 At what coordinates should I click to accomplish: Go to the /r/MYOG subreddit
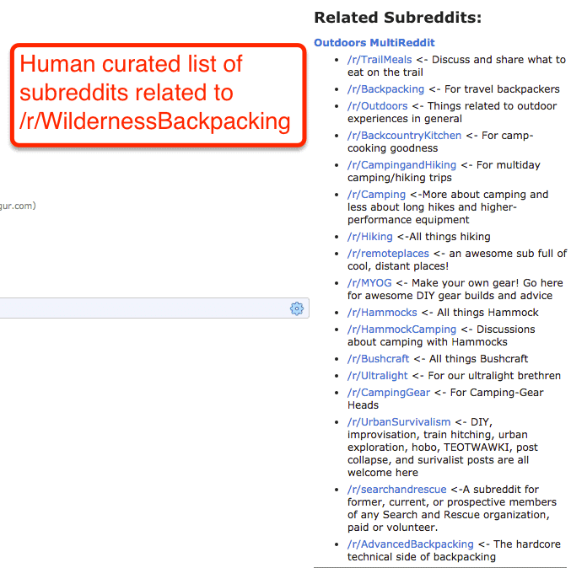pos(369,282)
